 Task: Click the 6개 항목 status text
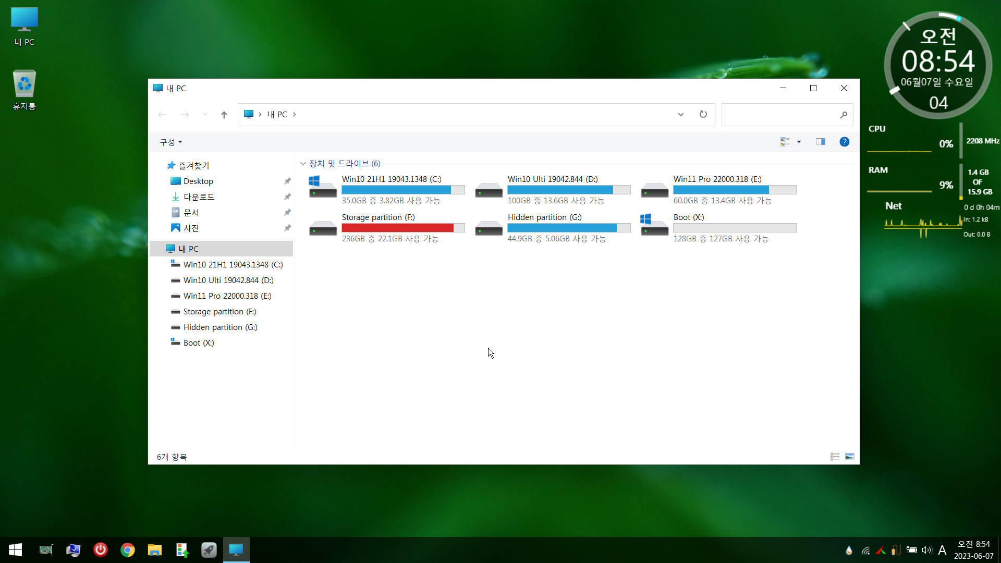pyautogui.click(x=172, y=457)
